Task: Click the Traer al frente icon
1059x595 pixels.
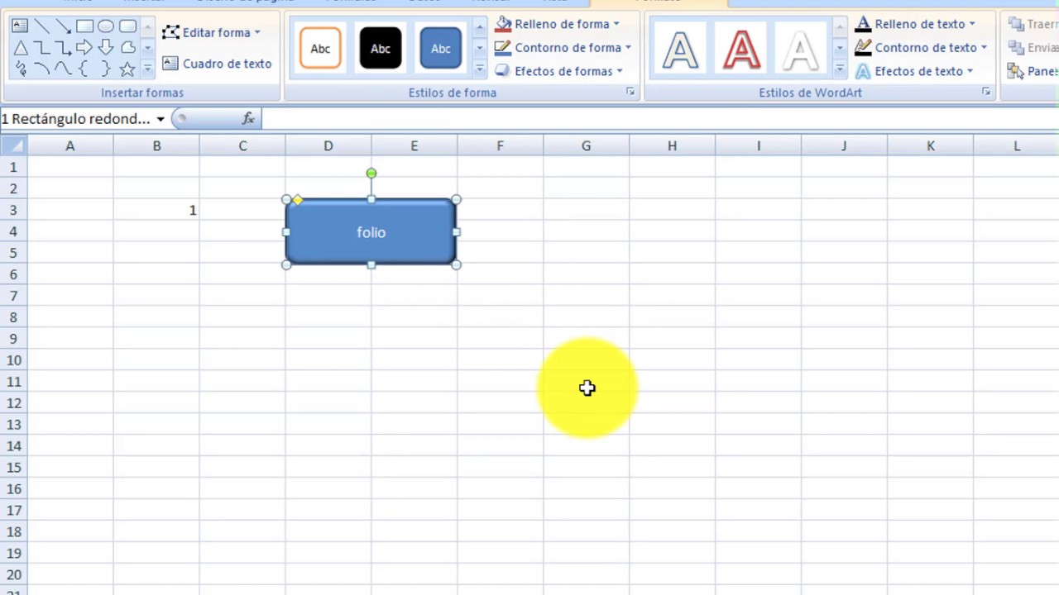Action: coord(1016,24)
